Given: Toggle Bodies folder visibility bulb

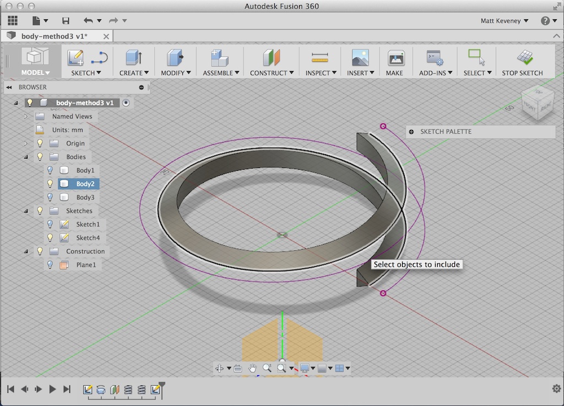Looking at the screenshot, I should pyautogui.click(x=40, y=157).
